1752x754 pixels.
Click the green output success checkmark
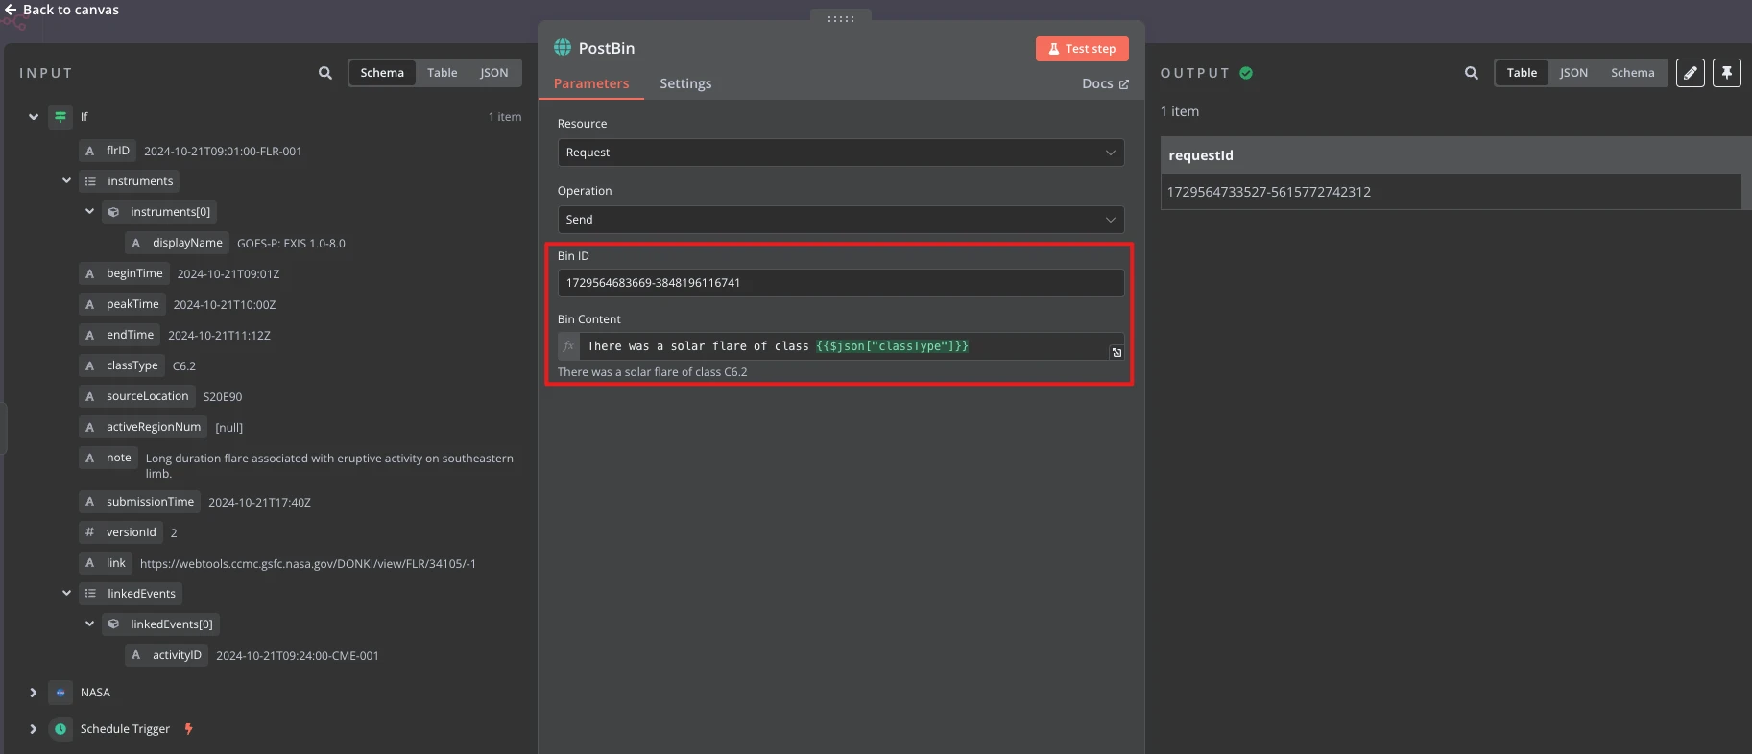(x=1246, y=73)
